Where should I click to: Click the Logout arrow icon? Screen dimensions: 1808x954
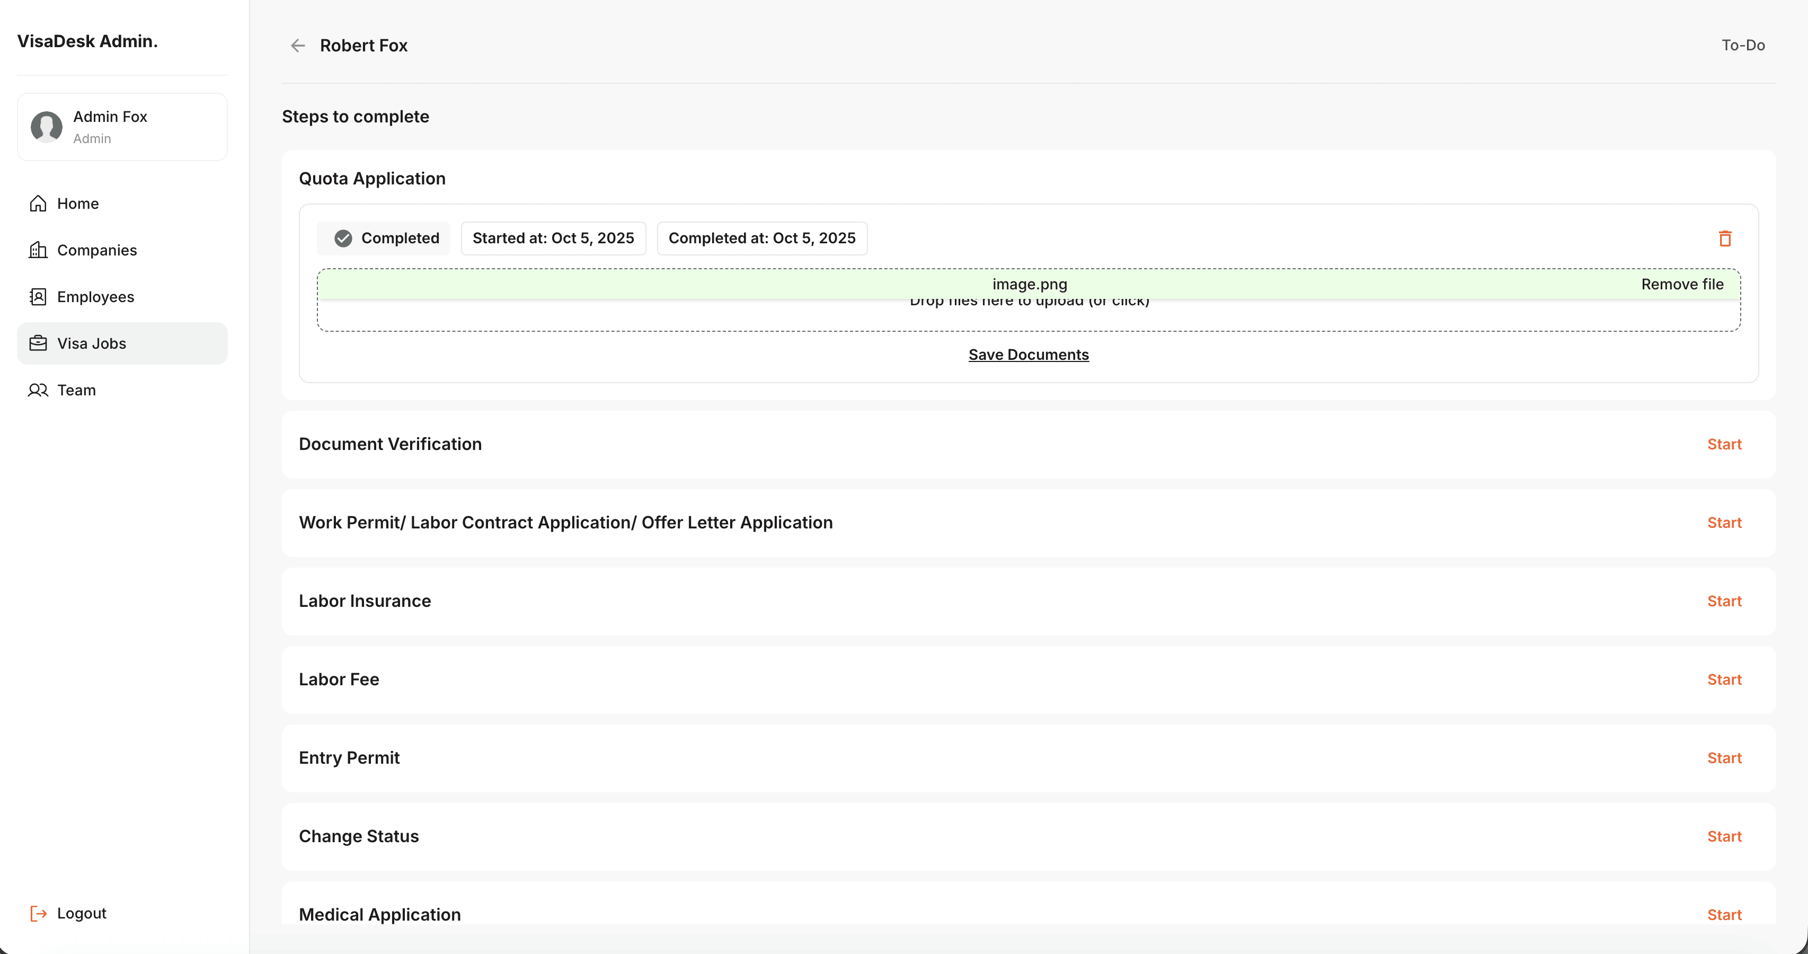coord(38,913)
